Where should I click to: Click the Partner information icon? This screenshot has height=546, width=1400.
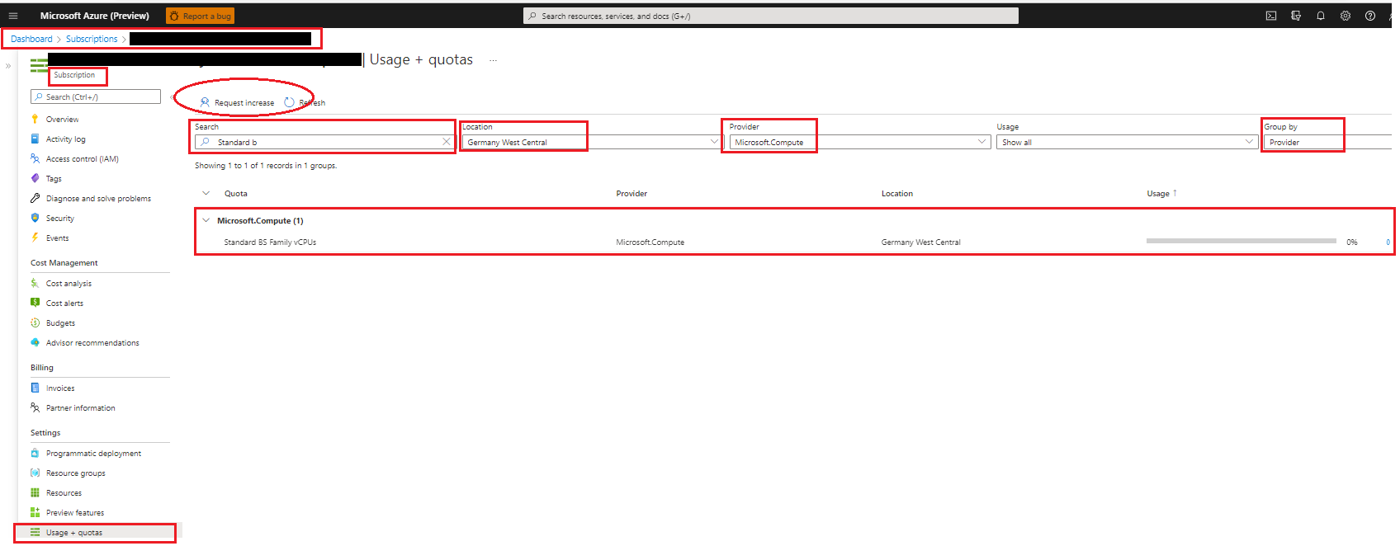click(x=35, y=407)
